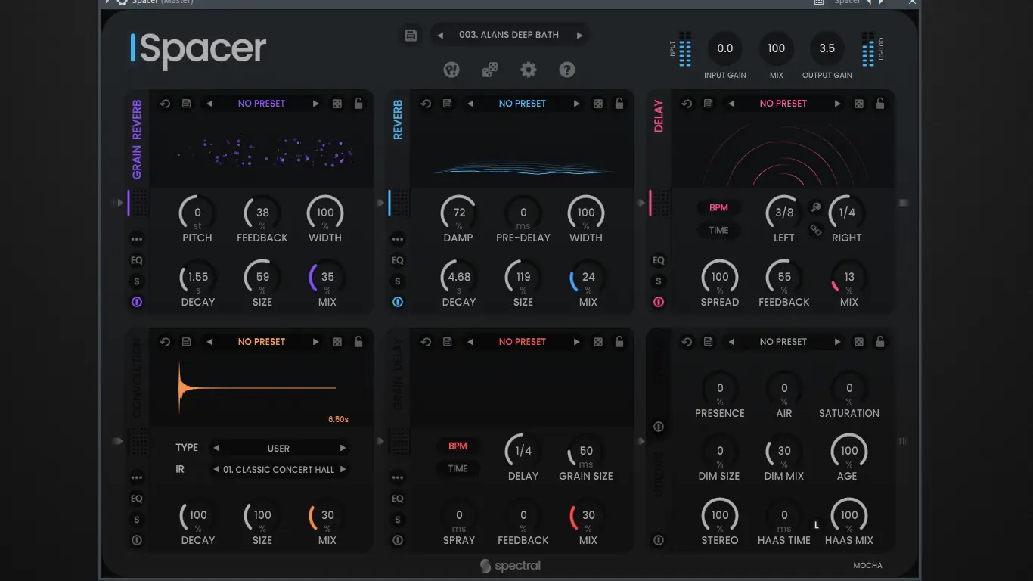The image size is (1033, 581).
Task: Click the L button beside Haas Time
Action: click(x=817, y=524)
